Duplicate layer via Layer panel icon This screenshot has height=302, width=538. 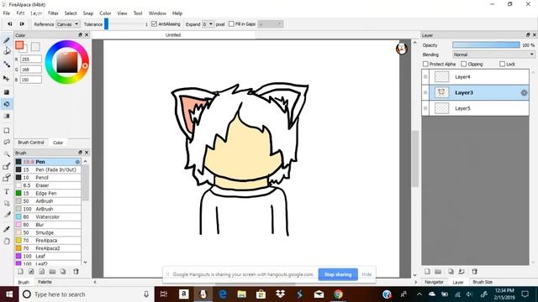coord(451,272)
